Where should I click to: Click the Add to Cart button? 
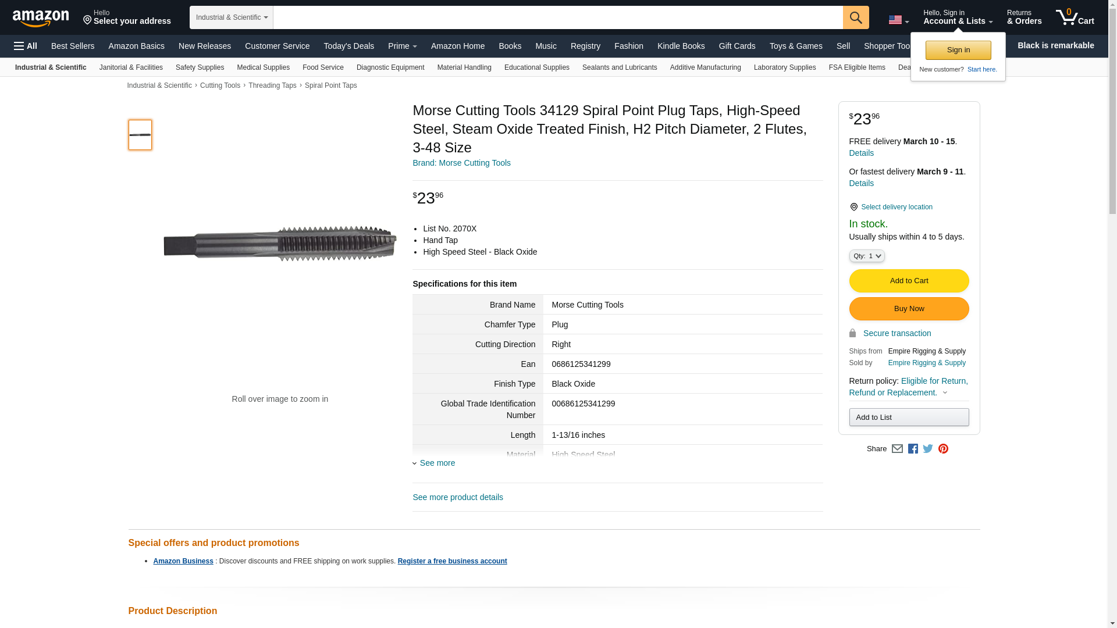click(909, 281)
